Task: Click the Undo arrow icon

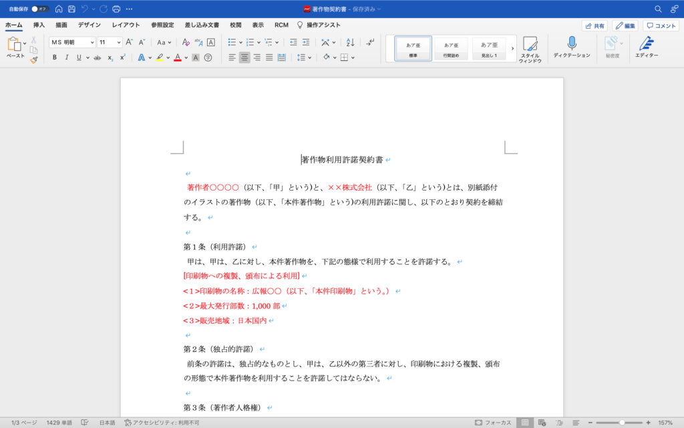Action: [85, 9]
